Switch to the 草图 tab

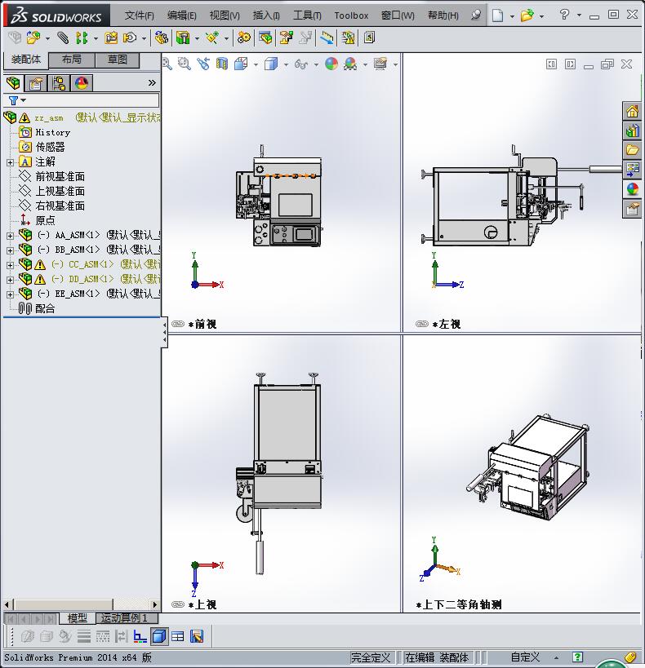pyautogui.click(x=118, y=60)
